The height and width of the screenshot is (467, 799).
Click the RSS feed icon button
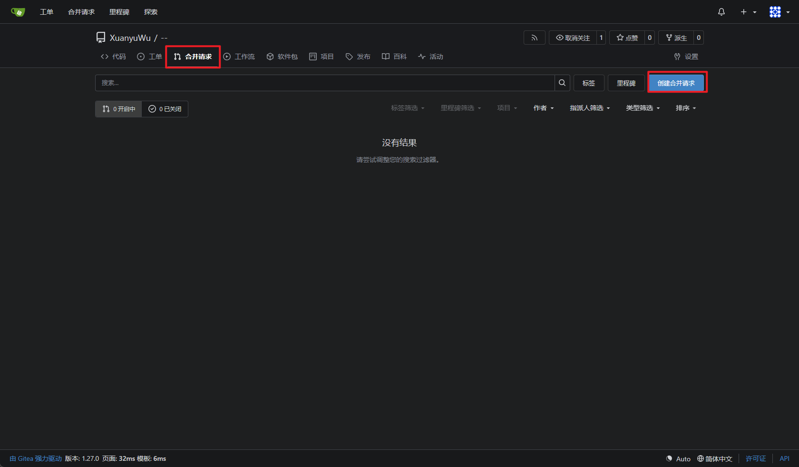pyautogui.click(x=535, y=38)
